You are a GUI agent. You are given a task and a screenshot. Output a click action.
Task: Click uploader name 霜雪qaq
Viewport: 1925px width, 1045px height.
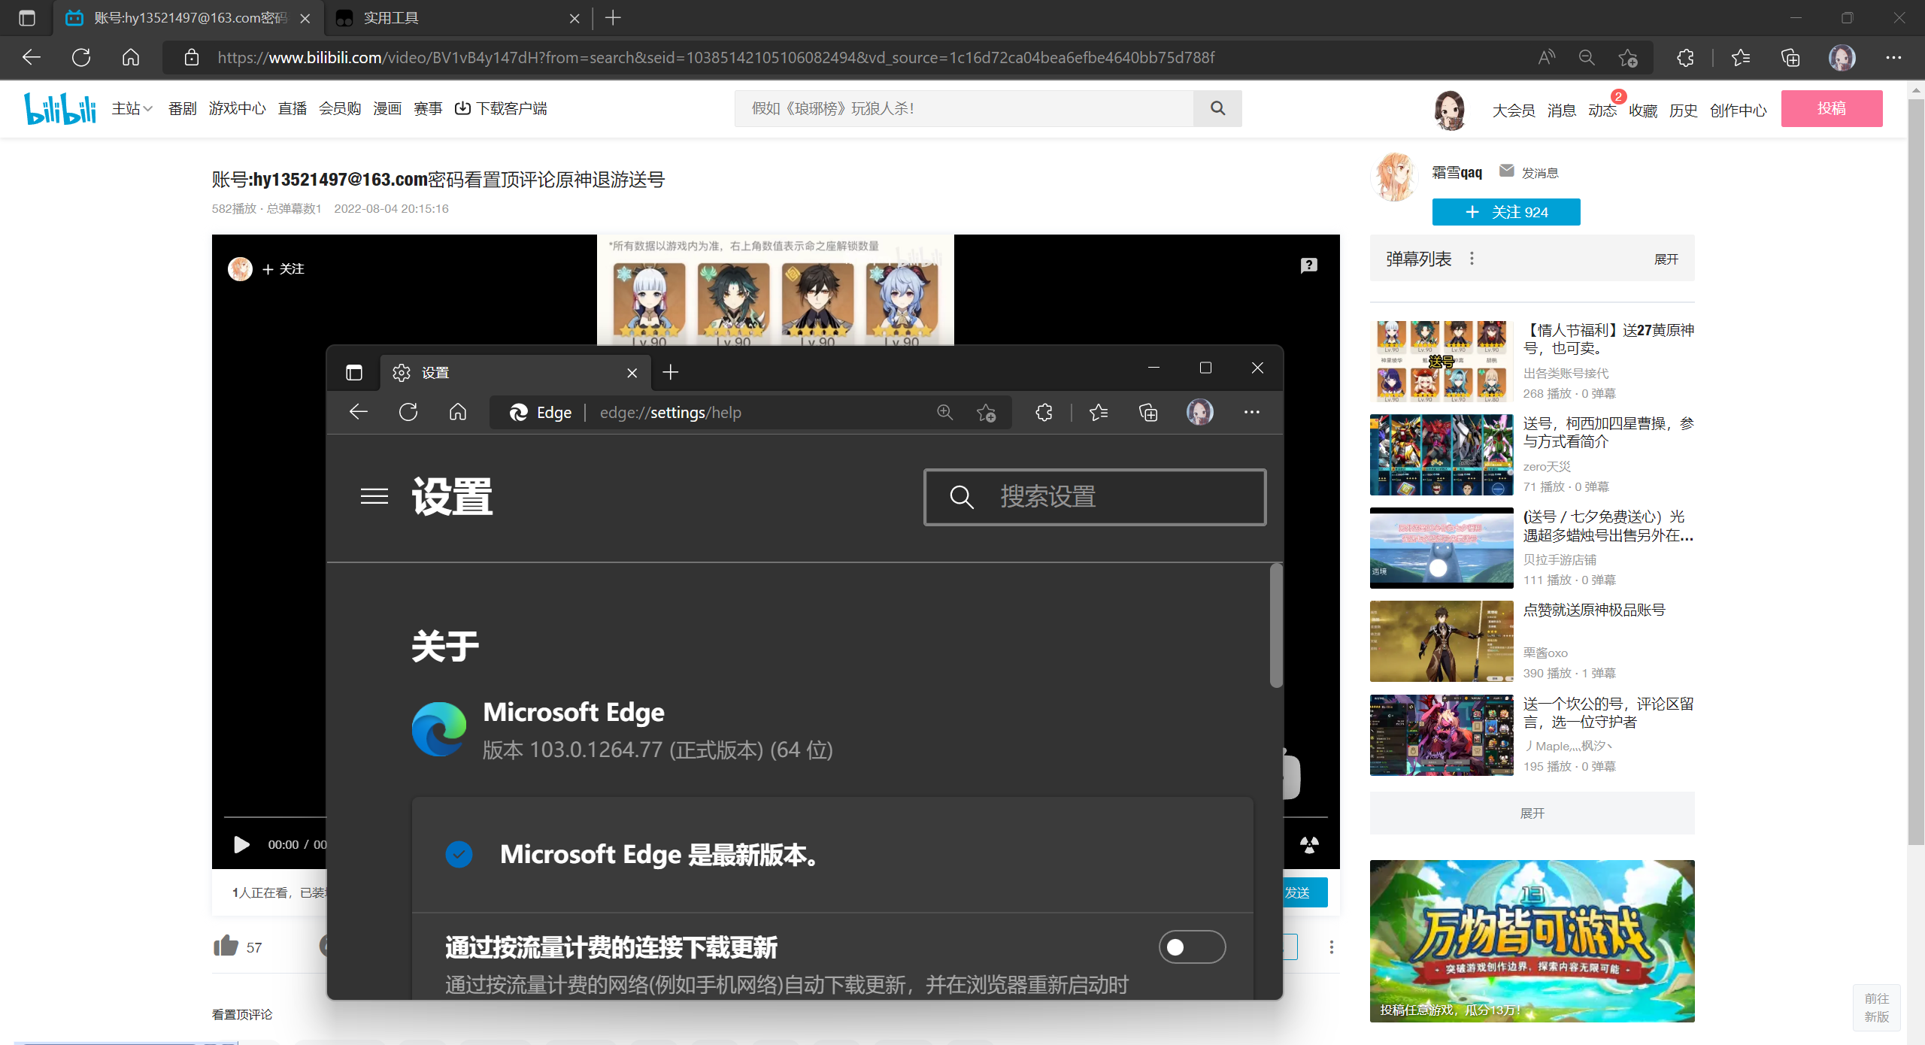click(x=1457, y=172)
